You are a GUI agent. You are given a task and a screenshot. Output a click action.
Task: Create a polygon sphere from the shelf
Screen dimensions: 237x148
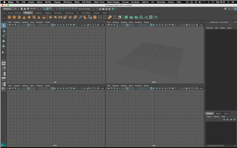[x=9, y=17]
